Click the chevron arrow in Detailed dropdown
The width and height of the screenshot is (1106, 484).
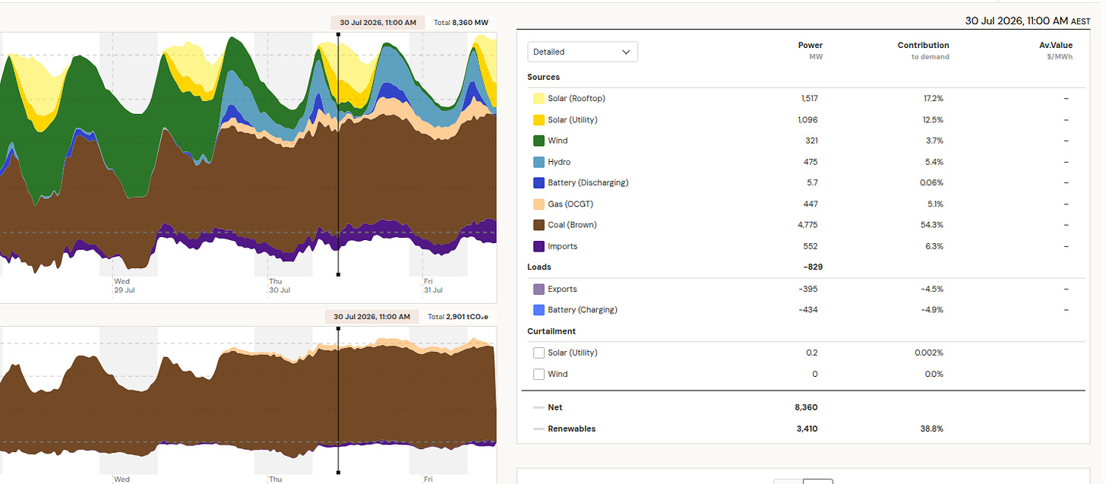click(626, 52)
